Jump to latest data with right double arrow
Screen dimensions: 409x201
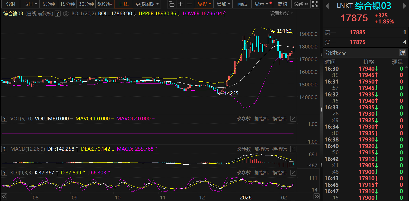[316, 197]
